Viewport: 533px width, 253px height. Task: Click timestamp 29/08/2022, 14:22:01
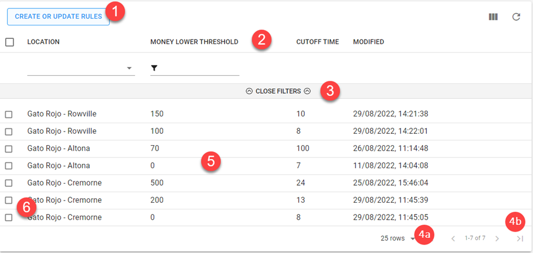390,131
